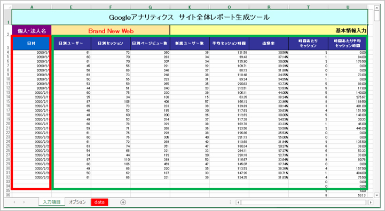Click the vertical scrollbar thumb
385x211 pixels.
tap(377, 16)
